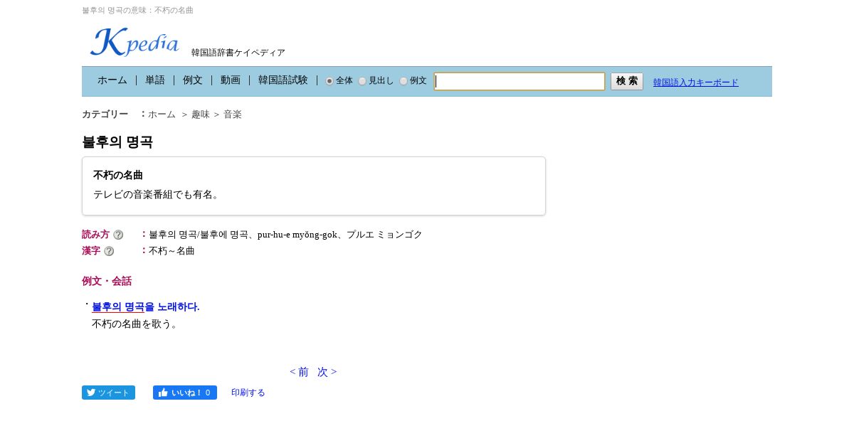Open 韓国語入力キーボード link
854x448 pixels.
pyautogui.click(x=696, y=82)
